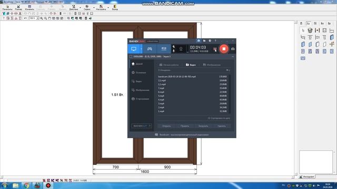Open the screen mode dropdown arrow in Bandicam
The height and width of the screenshot is (189, 337).
click(141, 49)
